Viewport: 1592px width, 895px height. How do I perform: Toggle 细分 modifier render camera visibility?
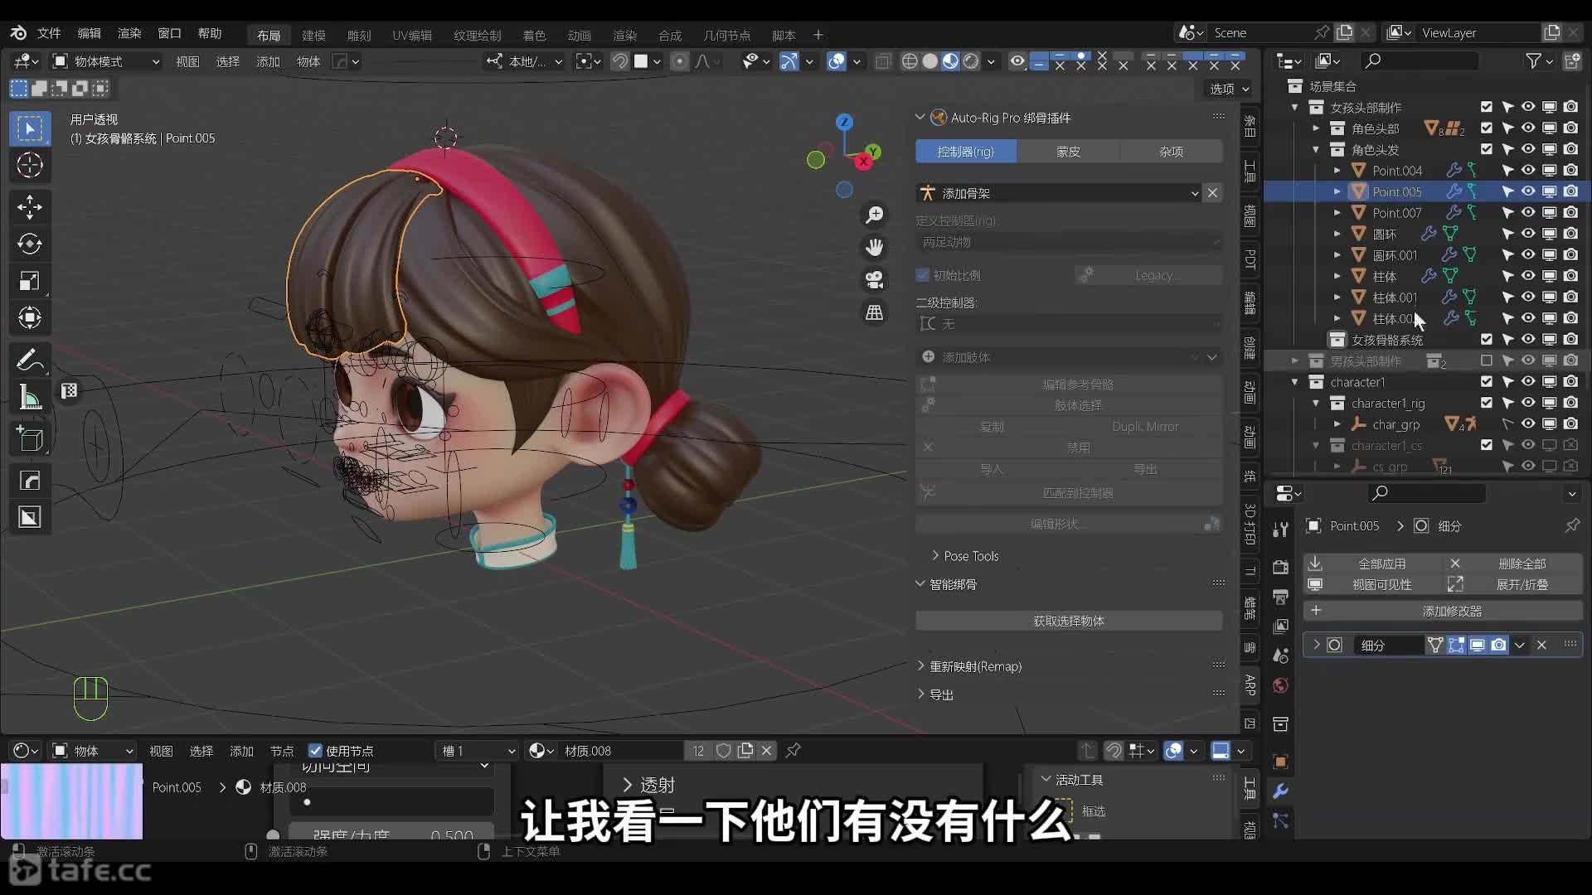click(x=1498, y=645)
